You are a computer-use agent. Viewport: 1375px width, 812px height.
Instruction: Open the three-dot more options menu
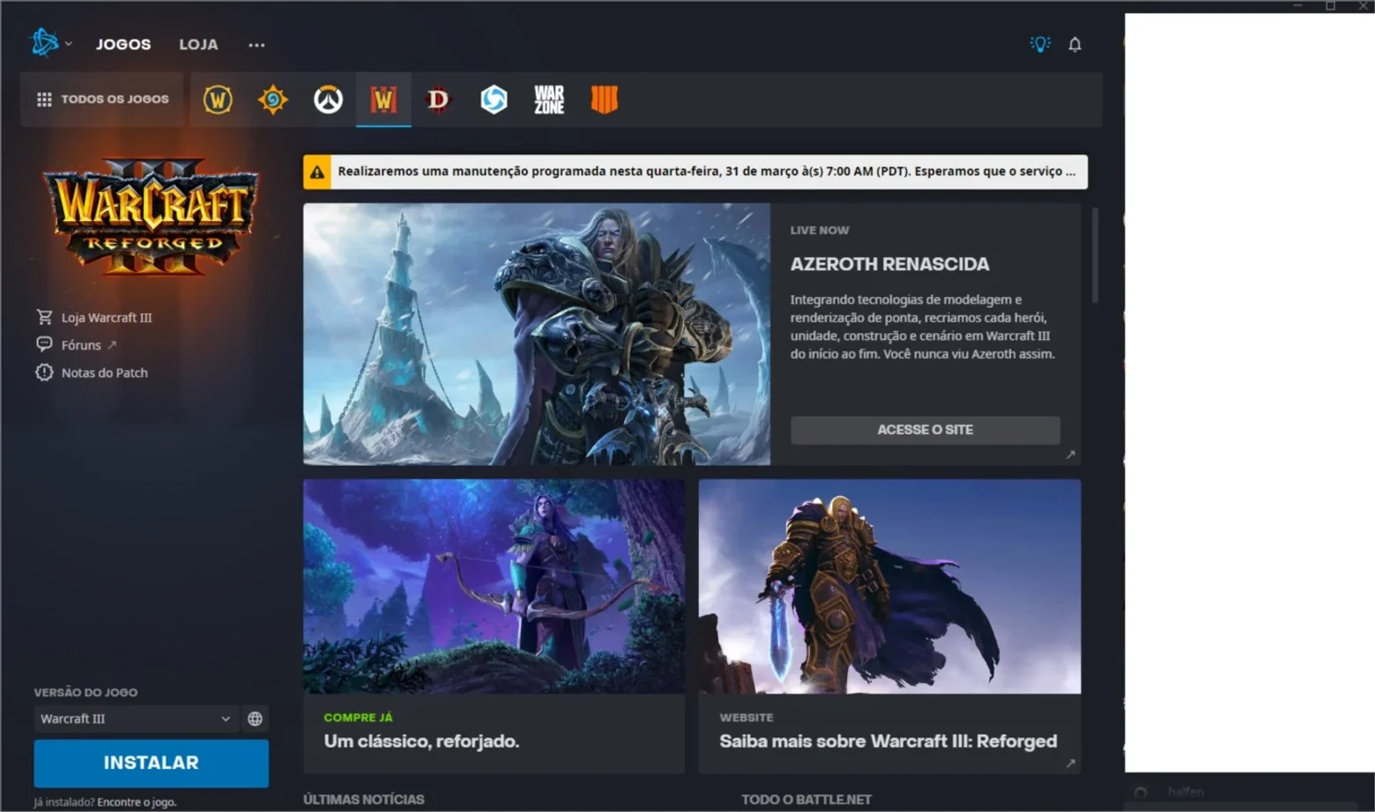click(256, 45)
